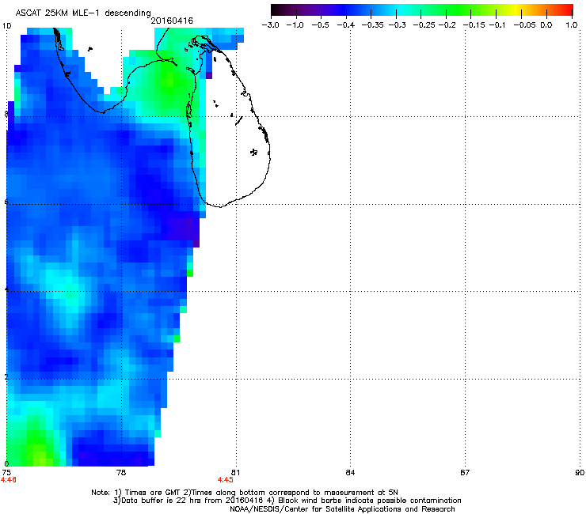The image size is (586, 514).
Task: Click the star marker inside Sri Lanka
Action: coord(253,152)
